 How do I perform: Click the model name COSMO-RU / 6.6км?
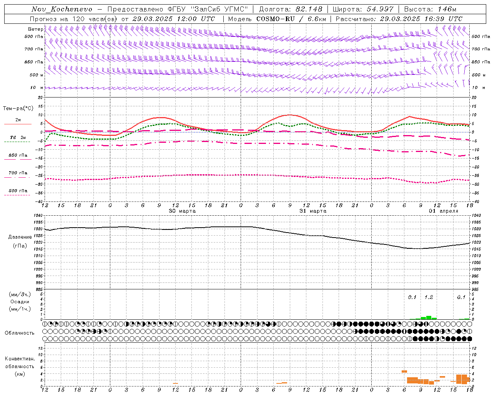291,19
